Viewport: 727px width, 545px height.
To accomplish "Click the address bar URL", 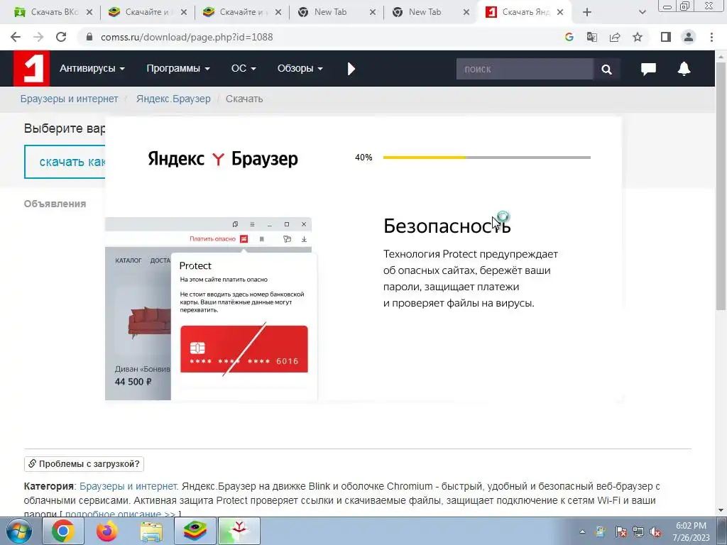I will (187, 37).
